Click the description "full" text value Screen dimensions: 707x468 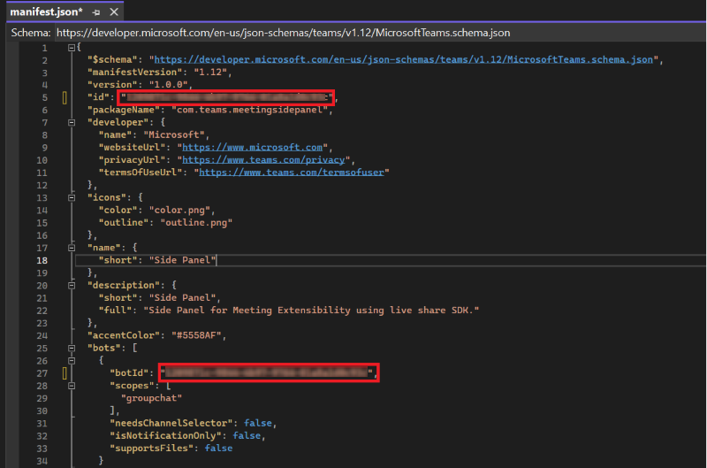coord(311,311)
